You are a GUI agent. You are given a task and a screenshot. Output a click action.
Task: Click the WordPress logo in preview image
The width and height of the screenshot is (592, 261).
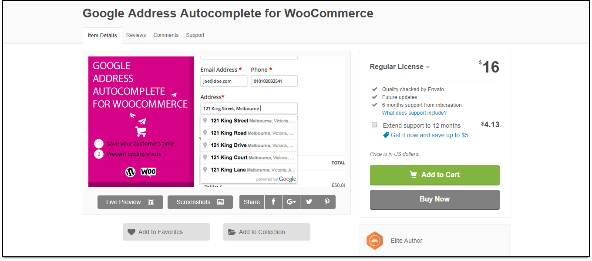[131, 172]
